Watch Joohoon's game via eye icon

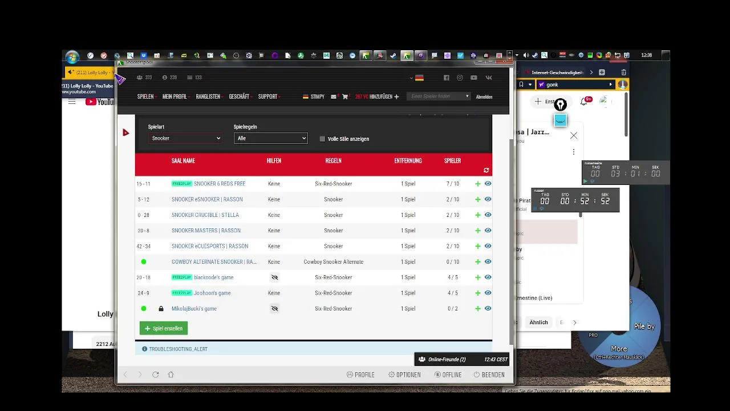pyautogui.click(x=488, y=293)
